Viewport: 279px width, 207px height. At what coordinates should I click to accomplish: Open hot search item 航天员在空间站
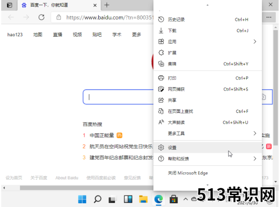click(121, 146)
